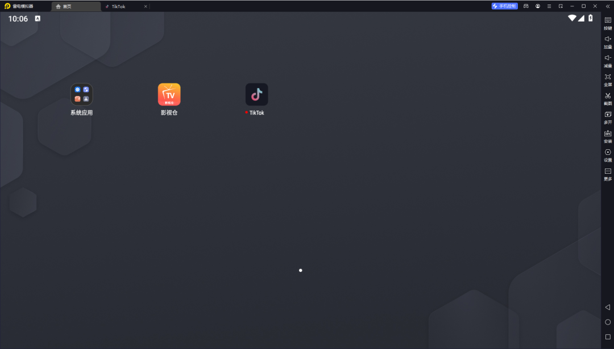Close the TikTok tab
Screen dimensions: 614x349
(x=146, y=6)
